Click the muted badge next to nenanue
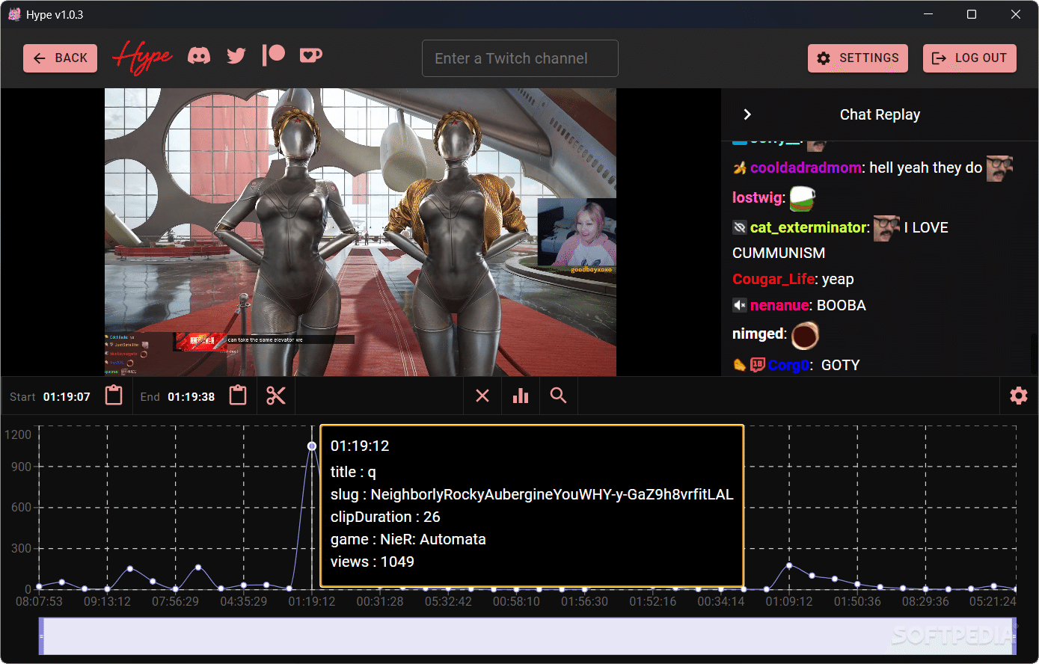The width and height of the screenshot is (1039, 664). coord(740,305)
